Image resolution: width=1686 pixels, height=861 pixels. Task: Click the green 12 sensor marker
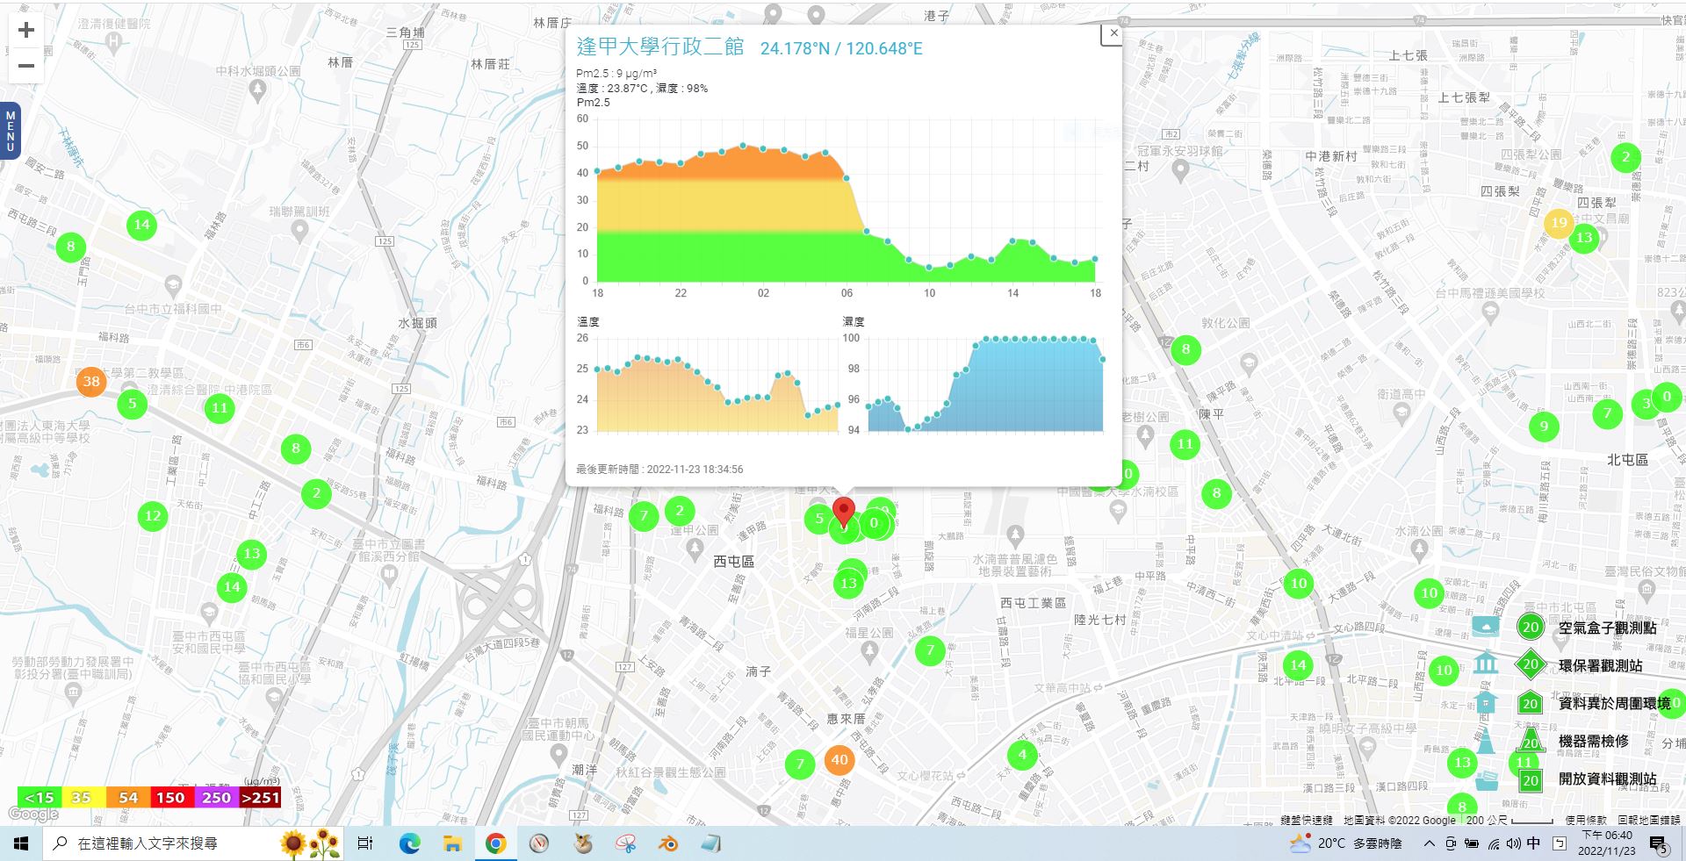click(x=153, y=515)
